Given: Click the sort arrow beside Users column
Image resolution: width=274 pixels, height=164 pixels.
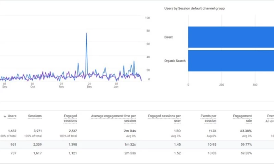Looking at the screenshot, I should [x=5, y=116].
